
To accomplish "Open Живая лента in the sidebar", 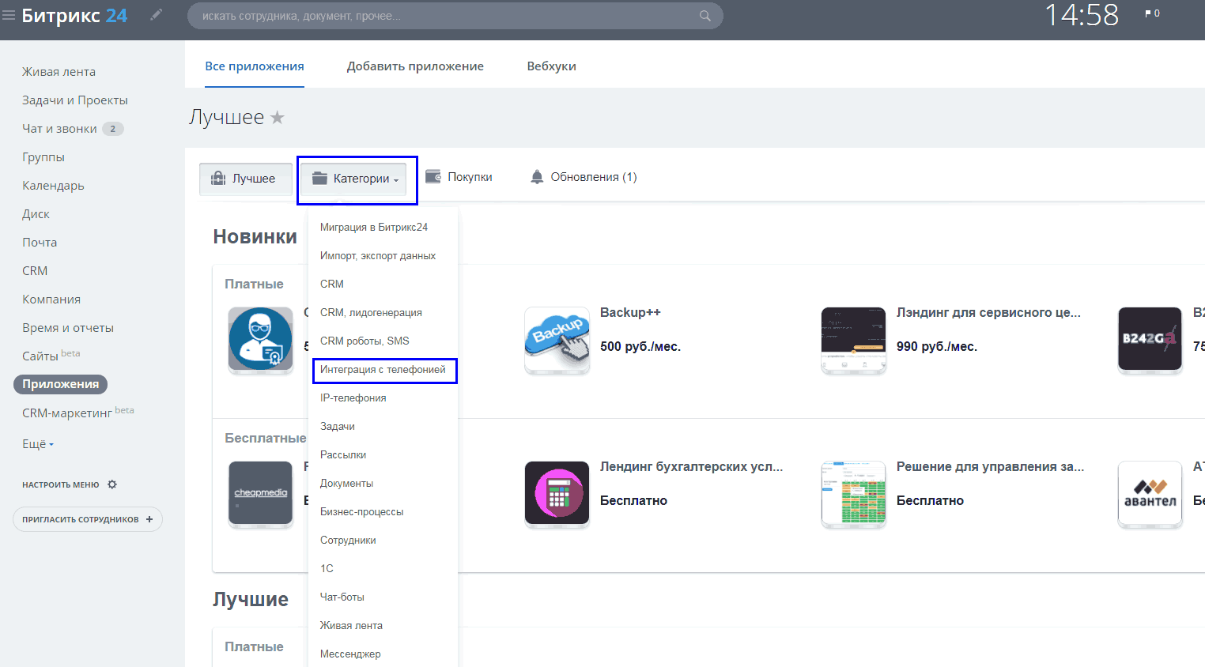I will click(59, 71).
